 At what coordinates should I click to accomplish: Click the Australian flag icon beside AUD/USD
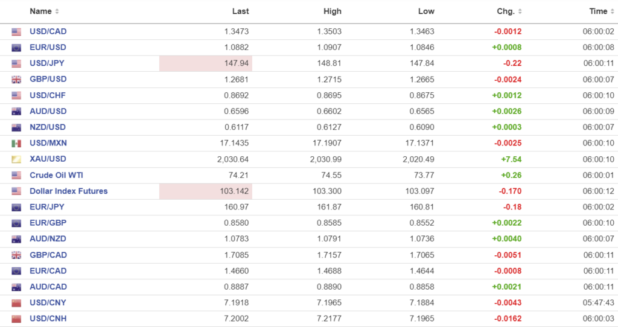pos(16,112)
